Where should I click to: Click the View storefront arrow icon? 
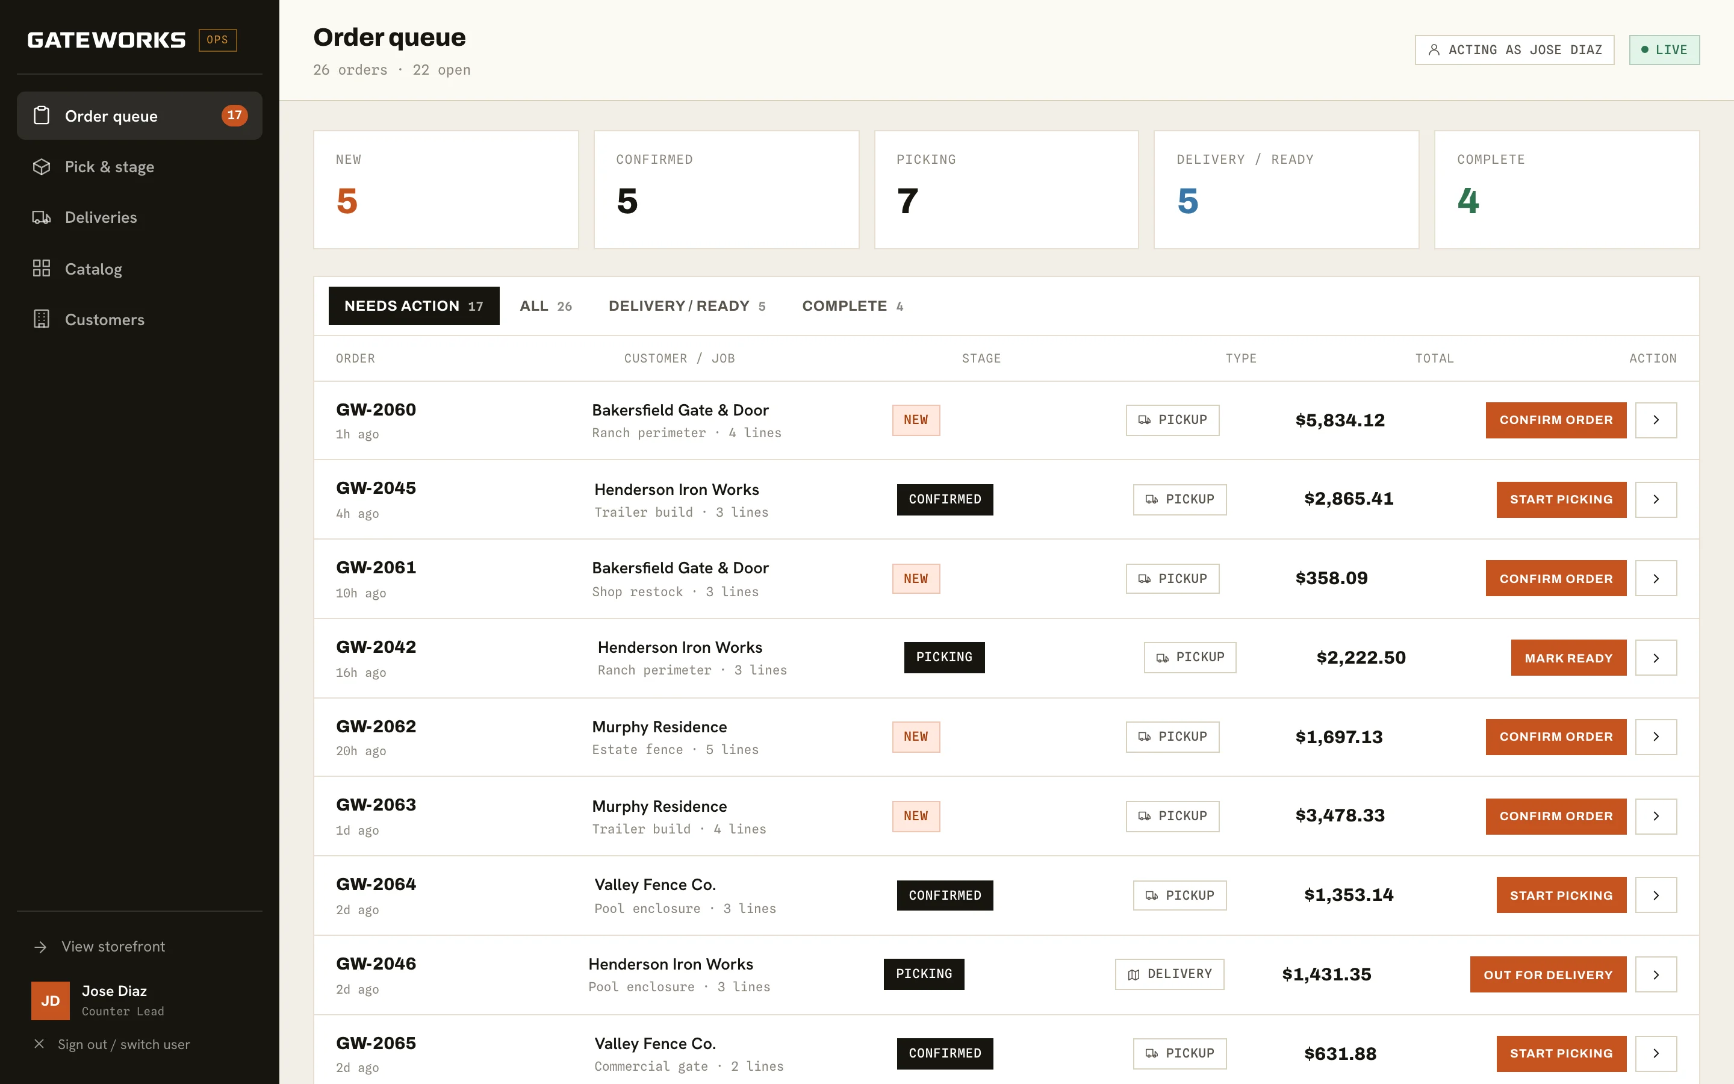click(40, 947)
